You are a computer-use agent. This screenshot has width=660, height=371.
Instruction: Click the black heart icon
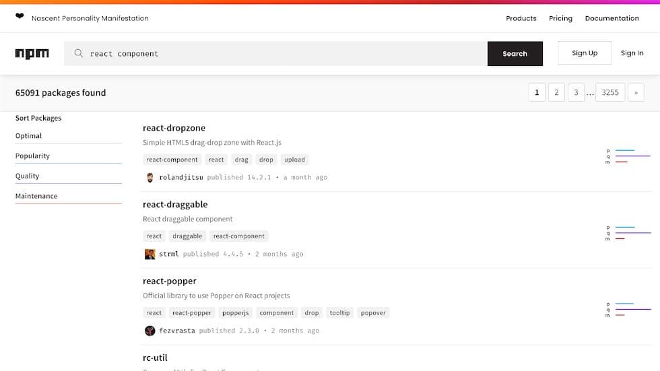[20, 16]
